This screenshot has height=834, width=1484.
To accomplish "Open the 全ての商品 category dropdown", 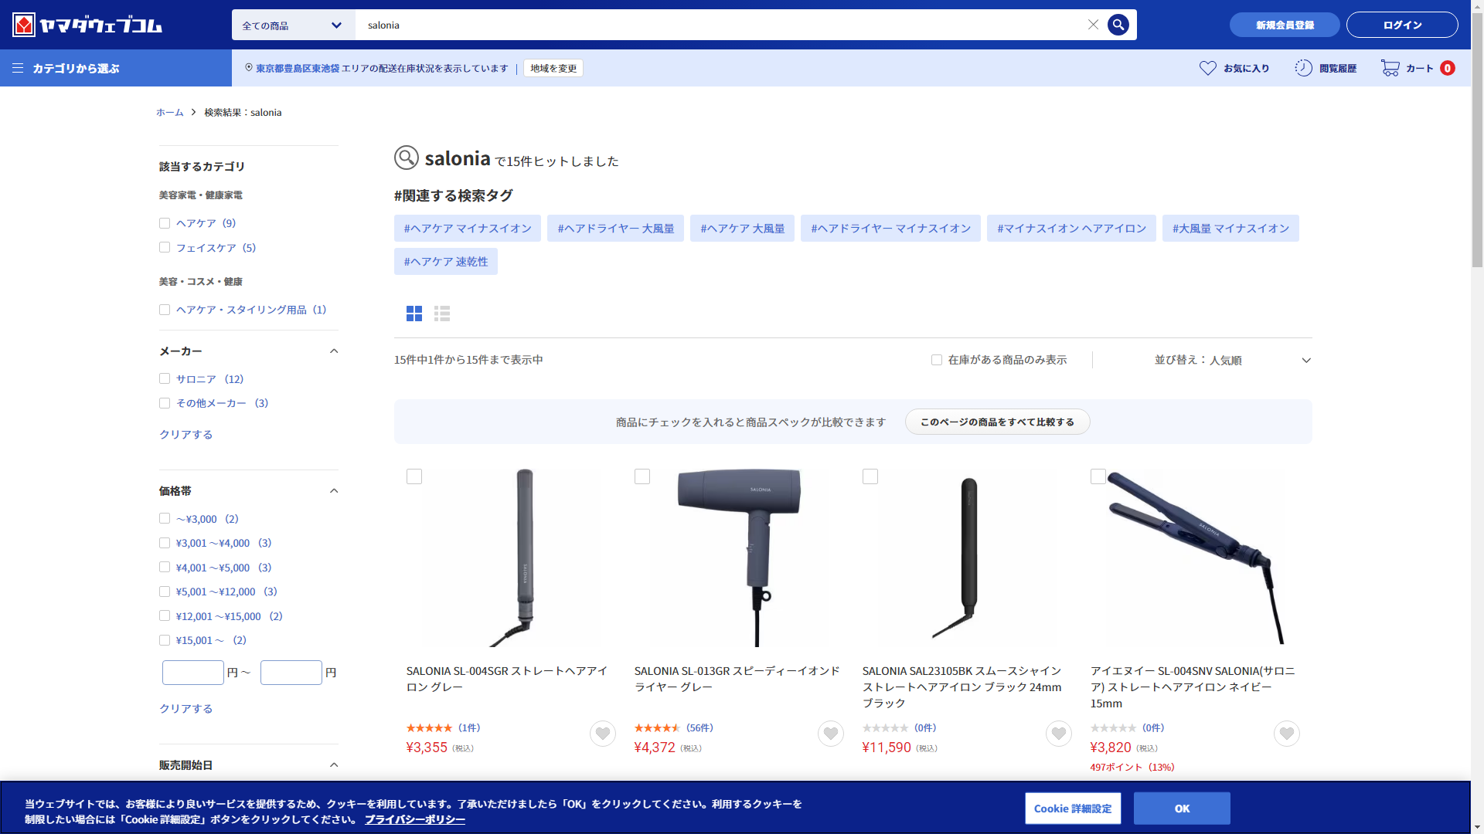I will (293, 25).
